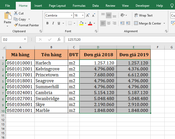Switch to the Page Layout tab
The height and width of the screenshot is (139, 175).
(57, 5)
